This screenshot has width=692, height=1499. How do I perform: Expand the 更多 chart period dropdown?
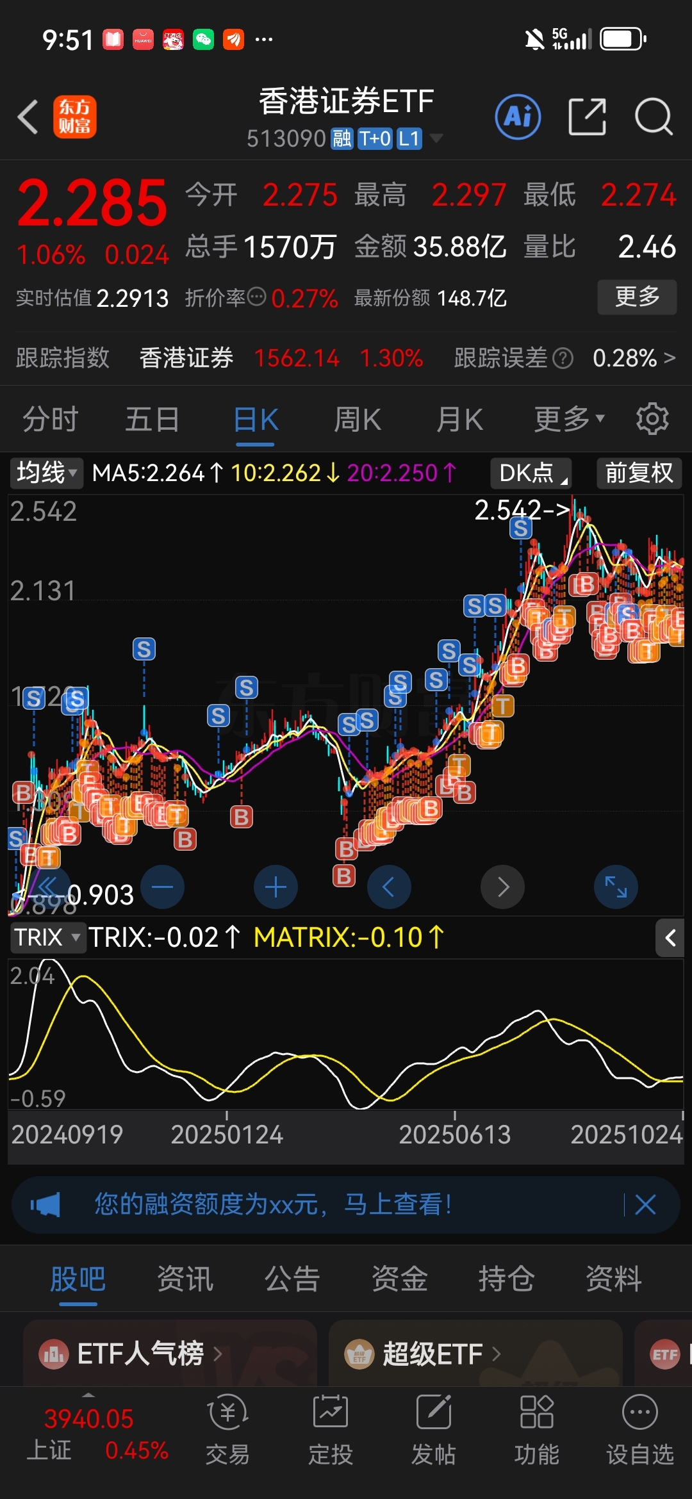[x=570, y=420]
